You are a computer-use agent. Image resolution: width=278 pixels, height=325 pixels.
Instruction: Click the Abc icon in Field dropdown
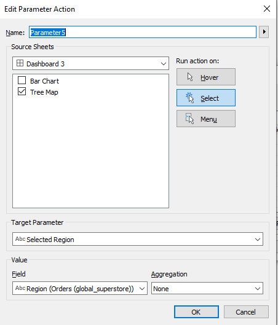[x=20, y=288]
